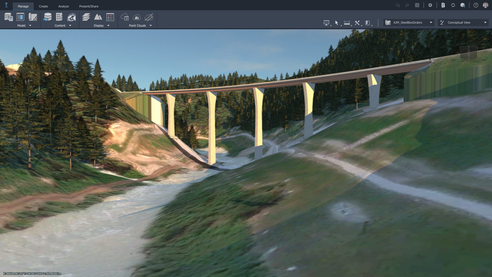Switch to the Analyze tab
Screen dimensions: 492x277
(x=63, y=6)
